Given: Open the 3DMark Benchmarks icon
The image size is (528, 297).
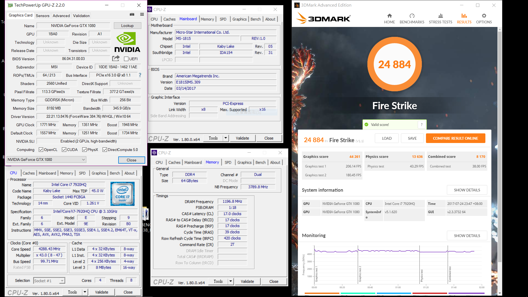Looking at the screenshot, I should click(x=412, y=16).
